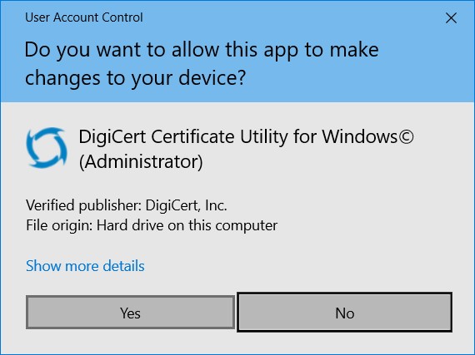Click the File origin label
Screen dimensions: 475x355
tap(59, 225)
